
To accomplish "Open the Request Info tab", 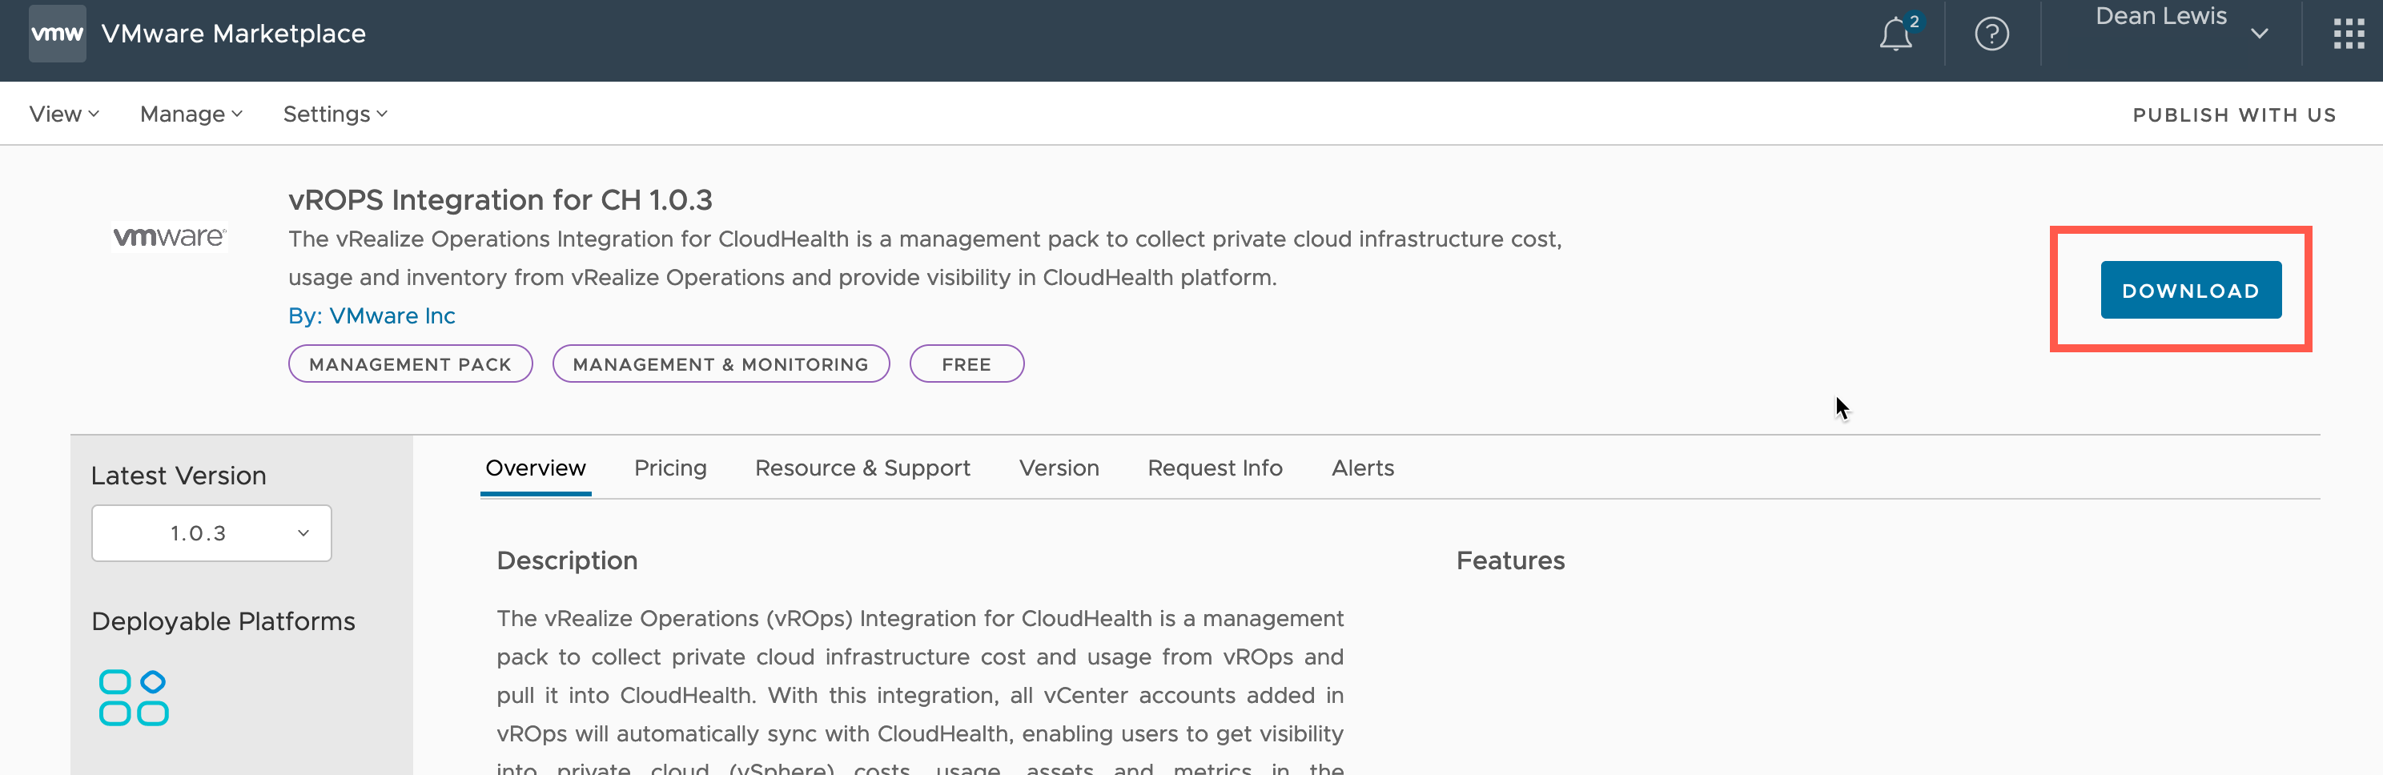I will click(x=1215, y=468).
